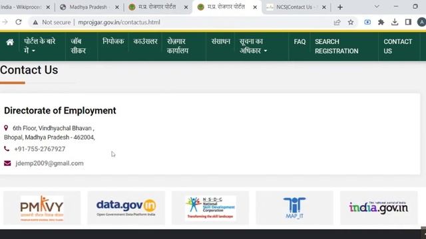Close the Madhya Pradesh tab
Viewport: 426px width, 239px height.
click(x=117, y=7)
